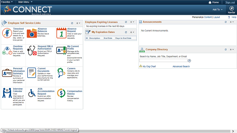Screen dimensions: 237x133
Task: Open the Current Documents text link
Action: pyautogui.click(x=43, y=70)
